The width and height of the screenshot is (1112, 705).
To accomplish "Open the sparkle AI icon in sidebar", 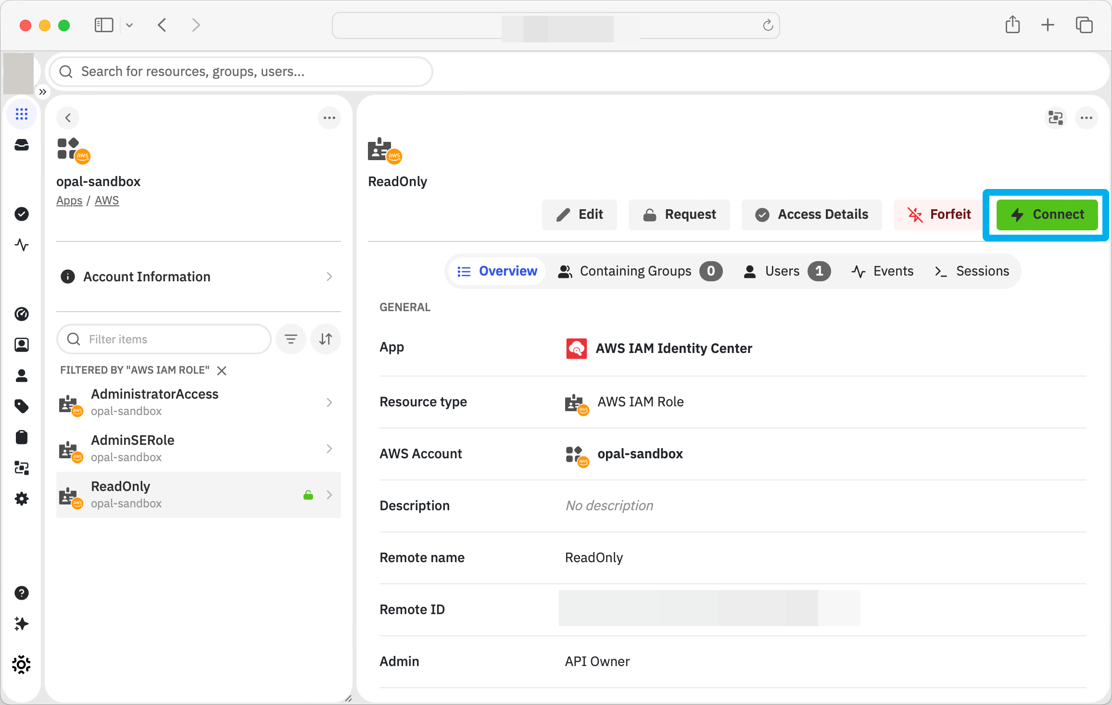I will [x=22, y=624].
